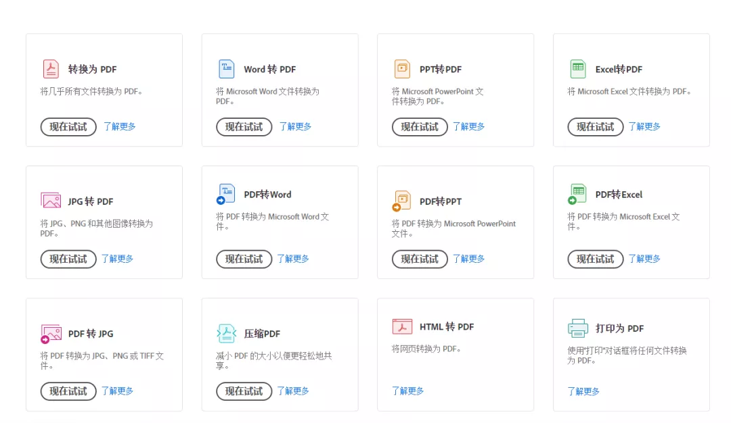The image size is (731, 423).
Task: Select the Excel转PDF spreadsheet icon
Action: (577, 69)
